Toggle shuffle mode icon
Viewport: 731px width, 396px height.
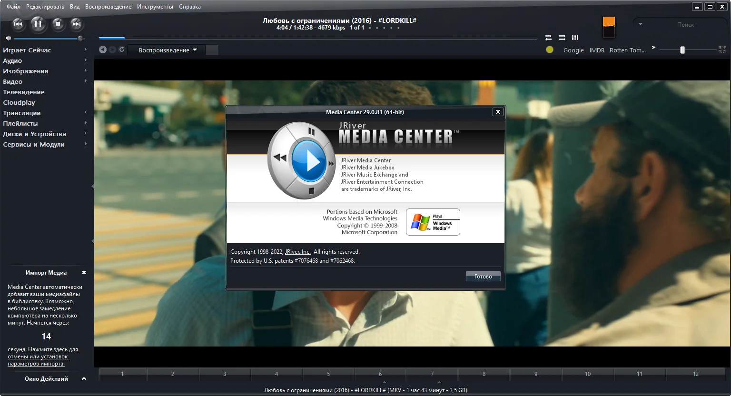[x=562, y=38]
